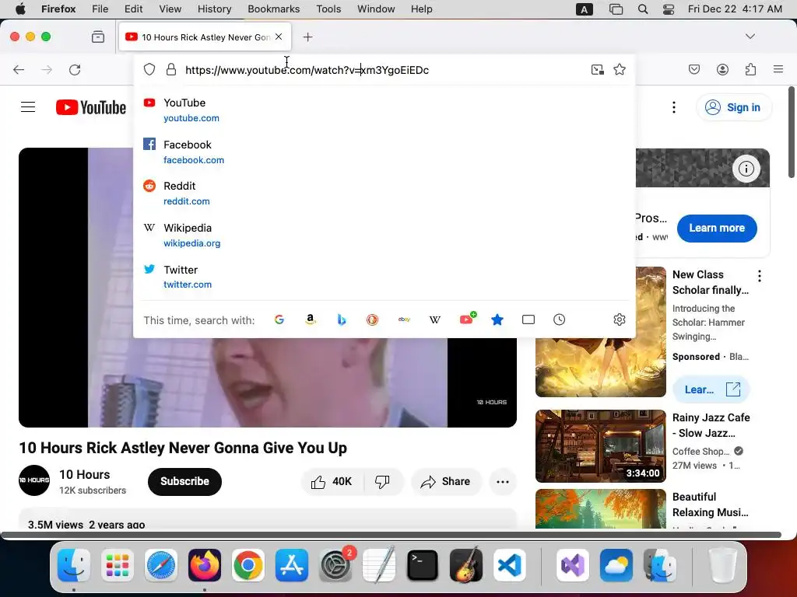Image resolution: width=797 pixels, height=597 pixels.
Task: Dislike the video with thumbs down
Action: 382,481
